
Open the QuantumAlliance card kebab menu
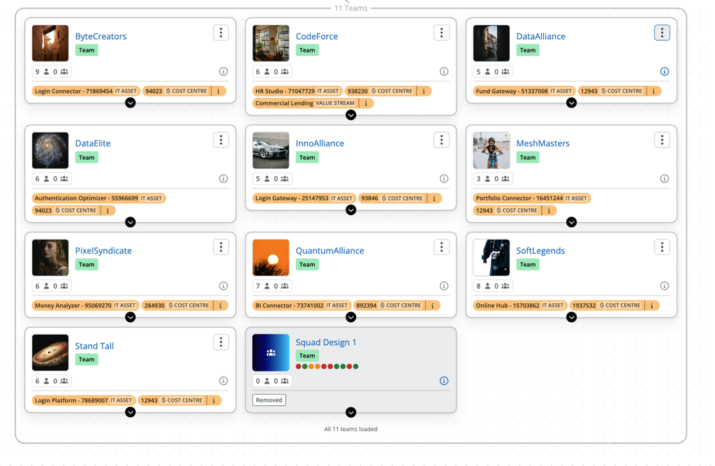441,247
